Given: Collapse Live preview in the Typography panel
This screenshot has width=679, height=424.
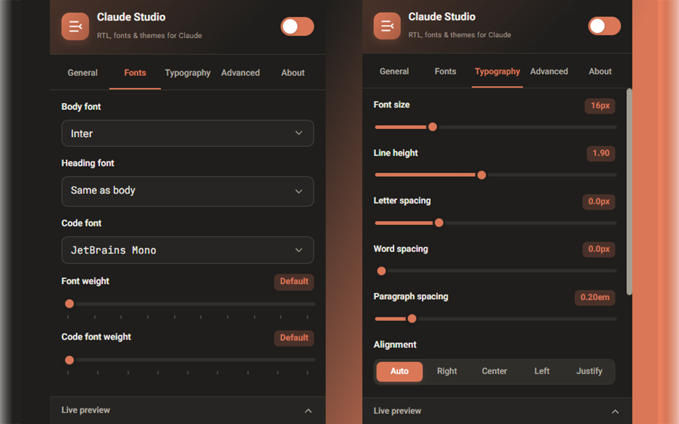Looking at the screenshot, I should tap(615, 411).
